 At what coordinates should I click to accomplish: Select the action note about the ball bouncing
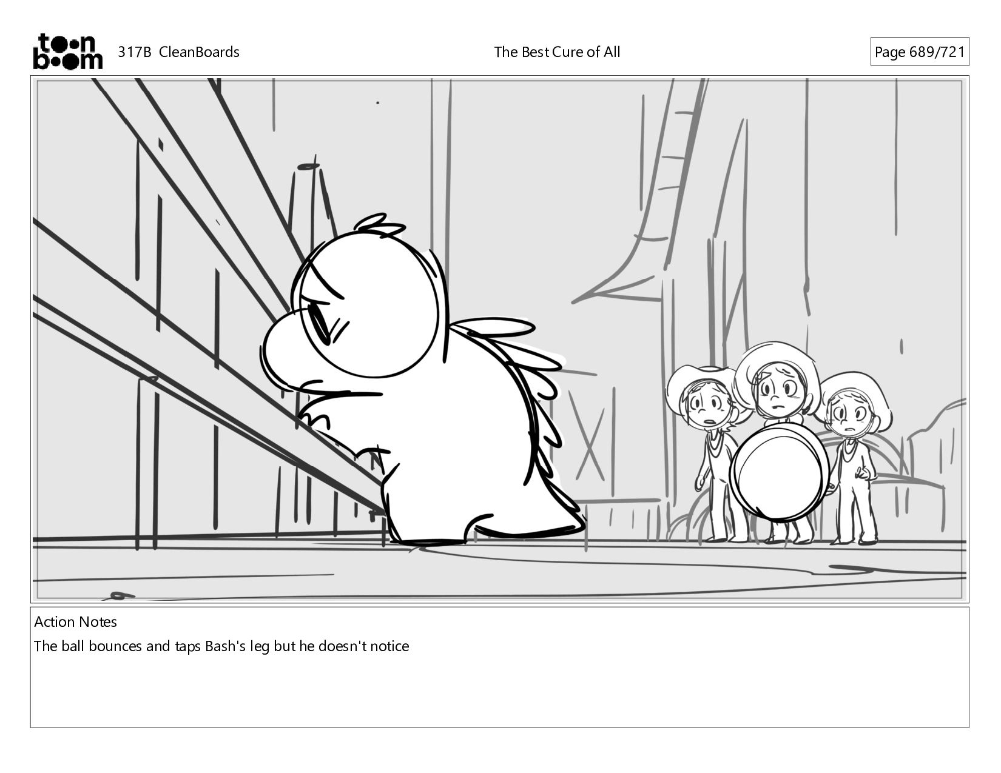pos(221,646)
